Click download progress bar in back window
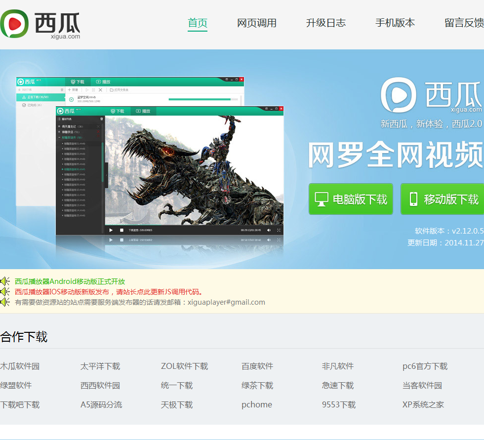Image resolution: width=484 pixels, height=440 pixels. 203,99
